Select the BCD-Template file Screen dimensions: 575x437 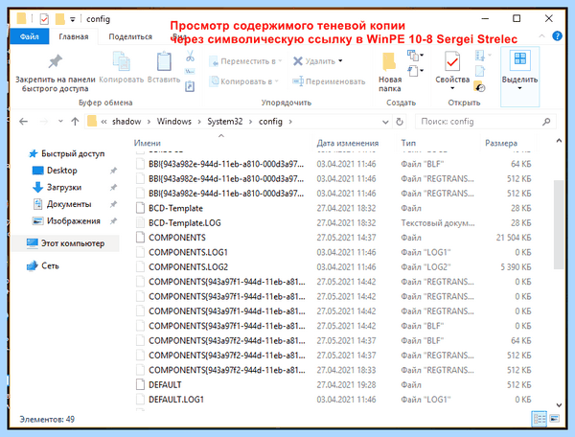point(175,208)
